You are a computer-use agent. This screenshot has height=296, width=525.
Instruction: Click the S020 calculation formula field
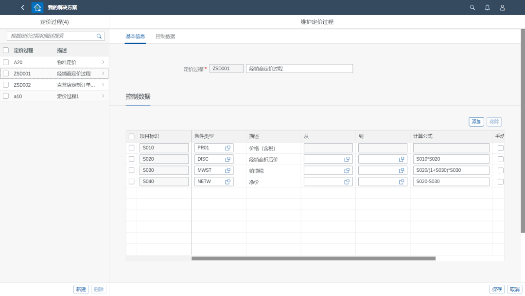coord(451,159)
